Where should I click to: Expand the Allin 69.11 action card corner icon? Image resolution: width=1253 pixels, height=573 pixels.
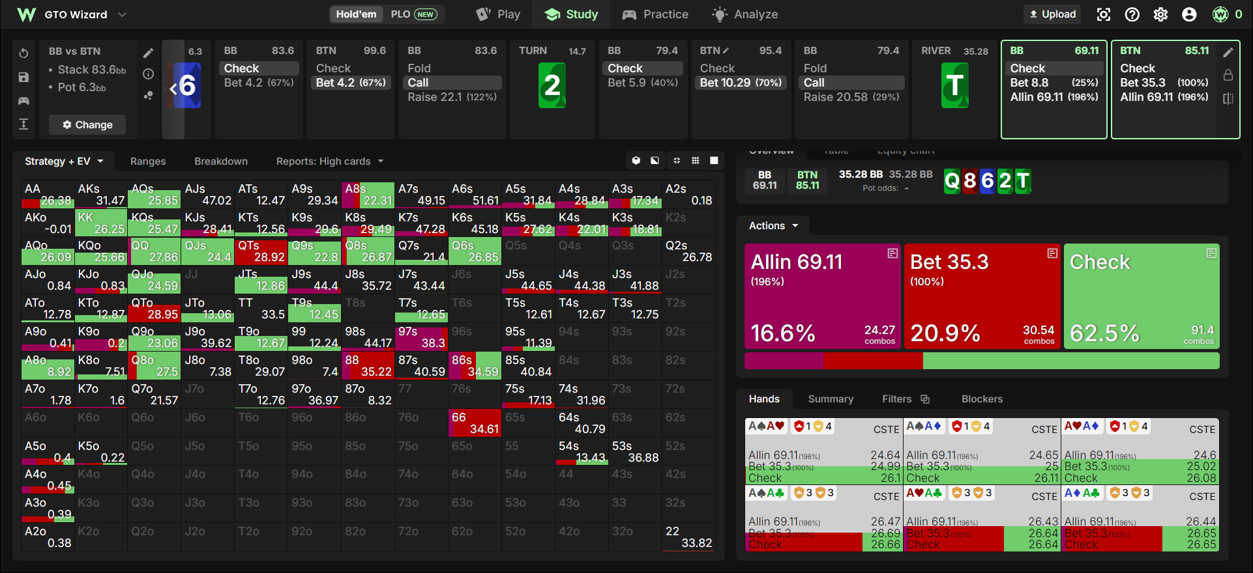tap(892, 253)
